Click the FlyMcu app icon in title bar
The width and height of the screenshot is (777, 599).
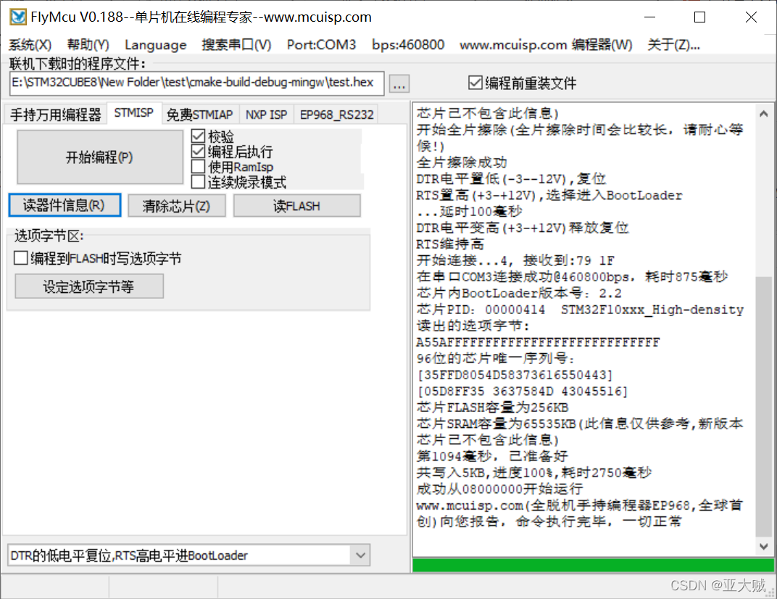point(18,17)
